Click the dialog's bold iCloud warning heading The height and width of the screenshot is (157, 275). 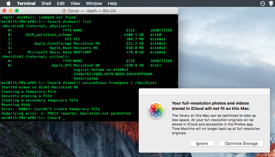211,106
